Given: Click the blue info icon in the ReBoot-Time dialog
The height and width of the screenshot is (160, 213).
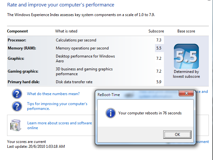Looking at the screenshot, I should (x=111, y=113).
